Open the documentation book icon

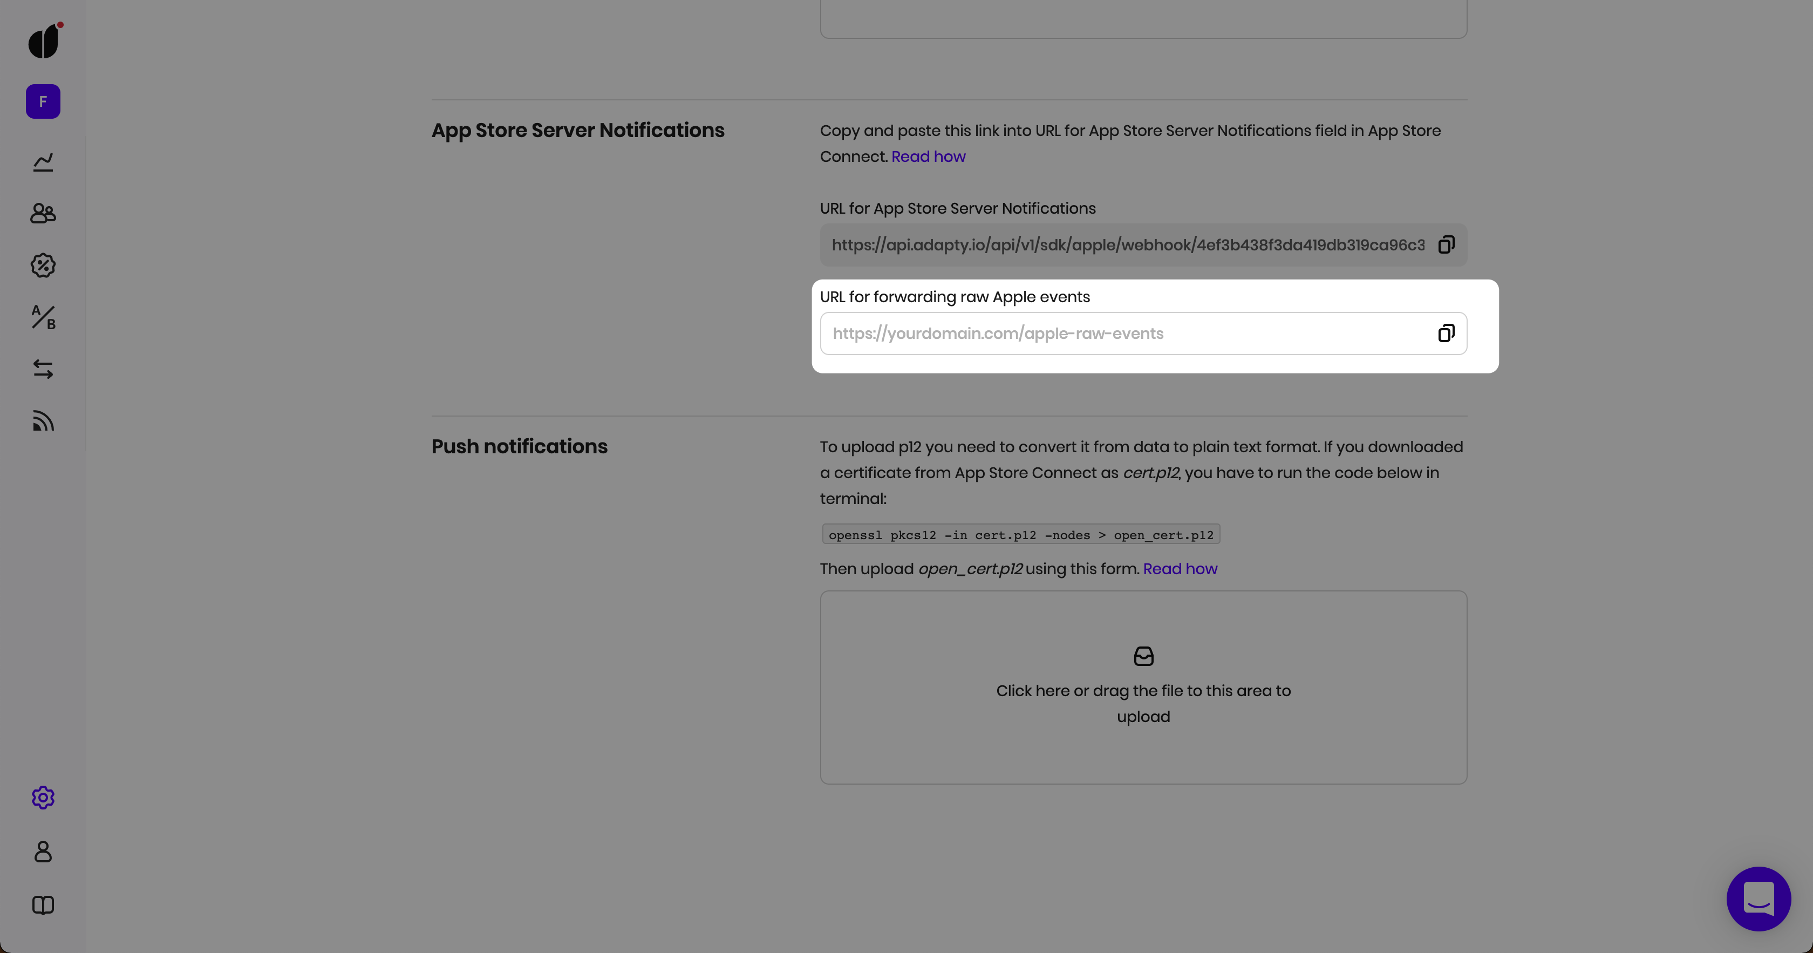(x=43, y=905)
